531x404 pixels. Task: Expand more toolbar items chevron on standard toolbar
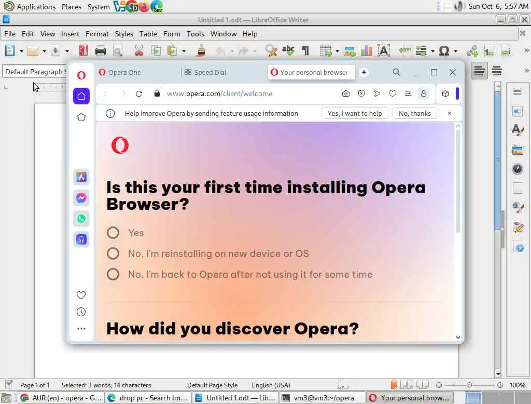(526, 50)
